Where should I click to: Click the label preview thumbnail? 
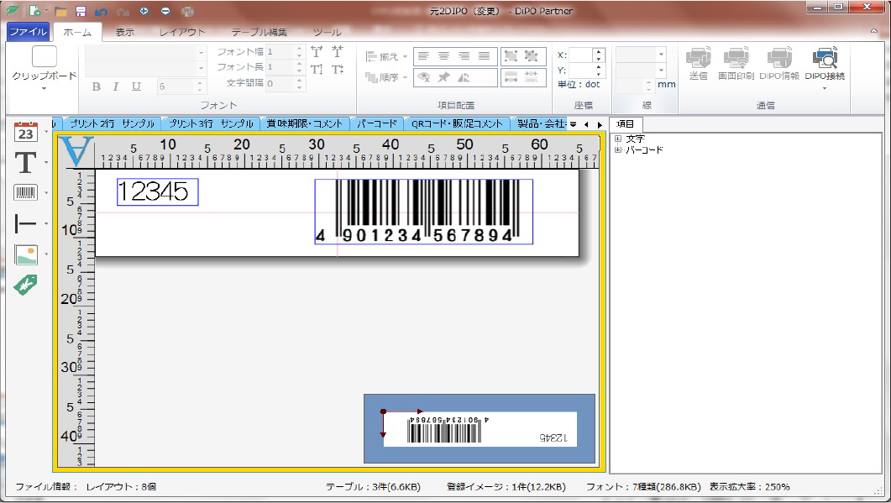pos(480,428)
